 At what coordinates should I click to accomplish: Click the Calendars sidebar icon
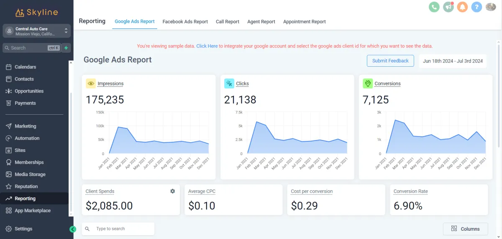[x=8, y=67]
